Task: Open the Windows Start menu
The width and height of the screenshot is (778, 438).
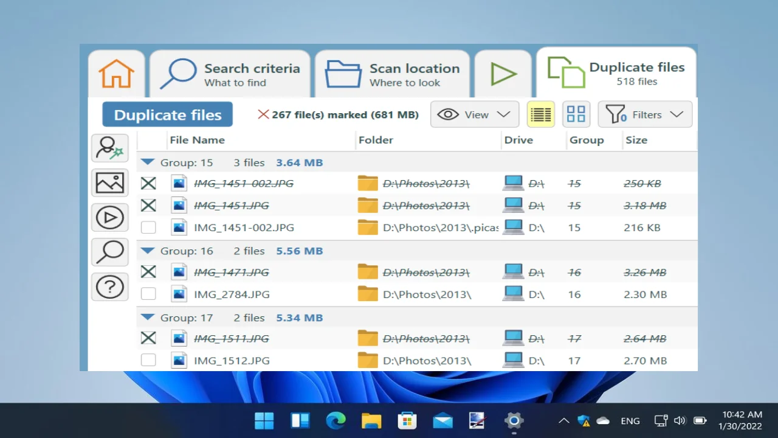Action: coord(264,420)
